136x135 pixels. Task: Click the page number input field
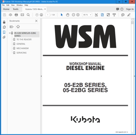point(48,15)
